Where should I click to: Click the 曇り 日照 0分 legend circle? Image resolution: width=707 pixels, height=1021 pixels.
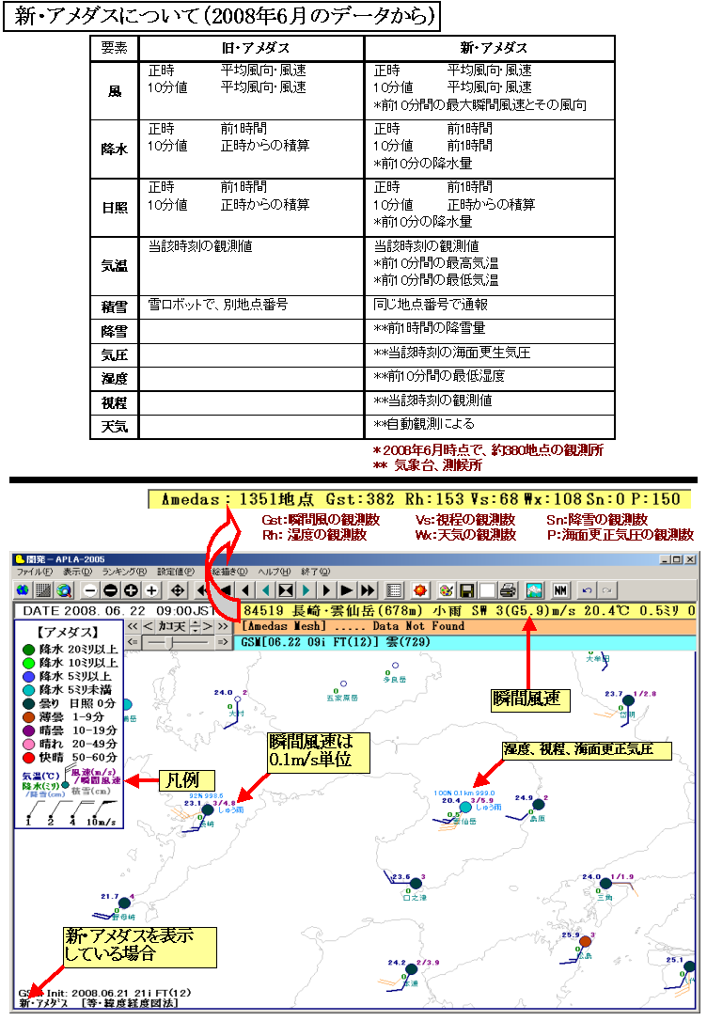tap(28, 704)
